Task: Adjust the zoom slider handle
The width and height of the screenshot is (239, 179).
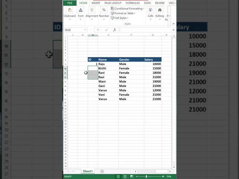Action: pos(146,176)
